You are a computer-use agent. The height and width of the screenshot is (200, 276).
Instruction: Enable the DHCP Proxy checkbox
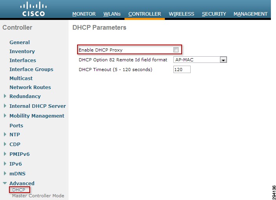pos(176,50)
